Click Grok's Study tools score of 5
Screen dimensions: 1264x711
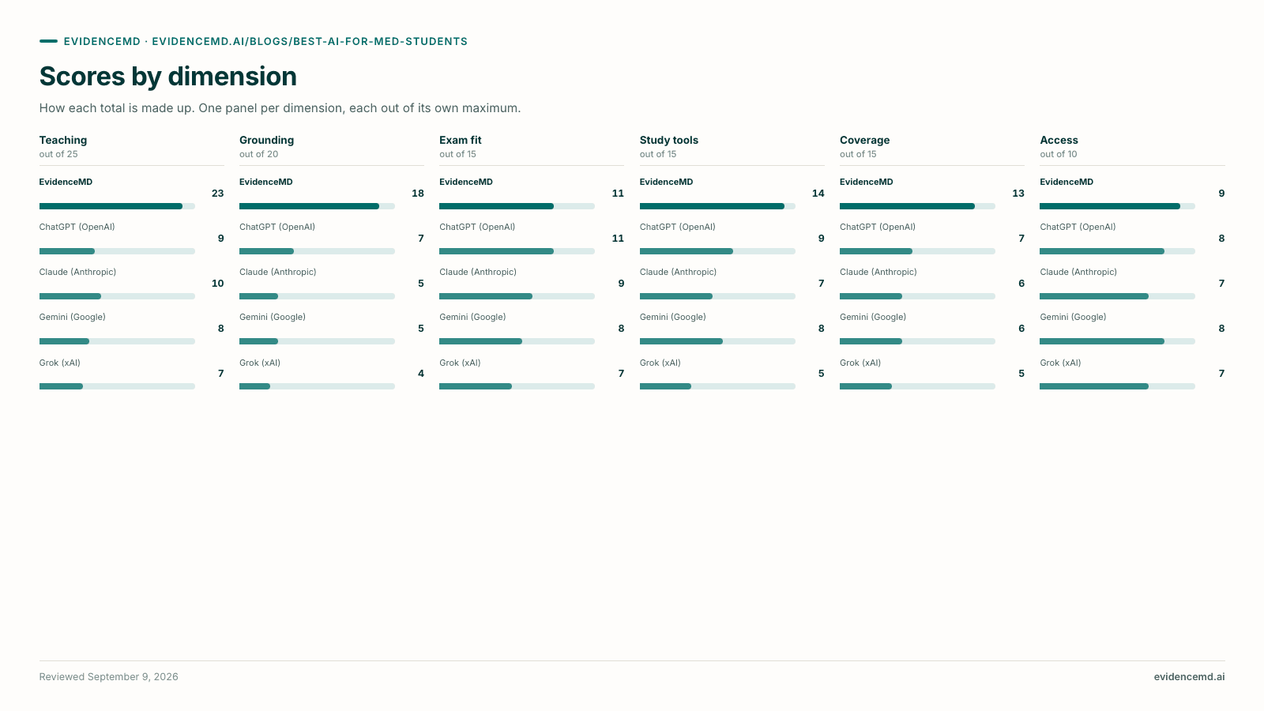pos(822,374)
